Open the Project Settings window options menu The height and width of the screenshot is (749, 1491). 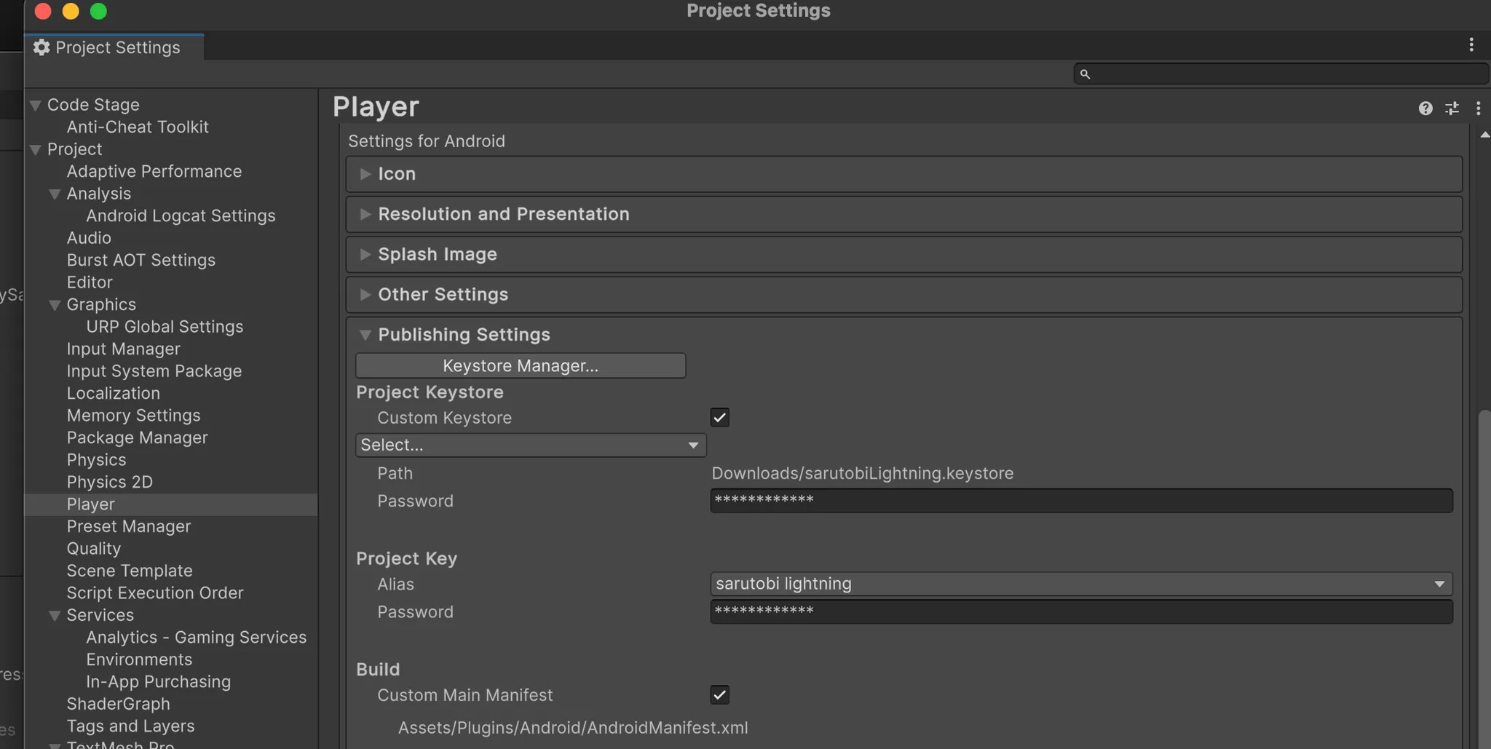[x=1471, y=45]
